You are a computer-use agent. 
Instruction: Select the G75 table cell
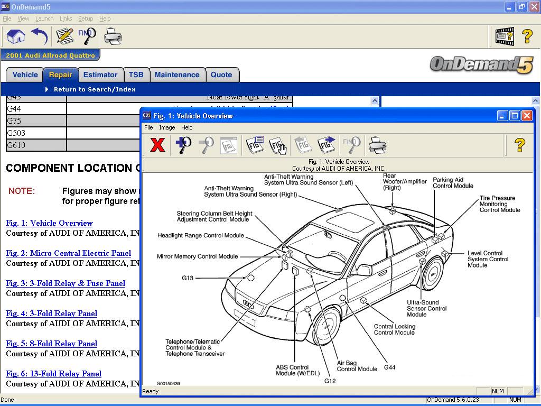[x=36, y=121]
